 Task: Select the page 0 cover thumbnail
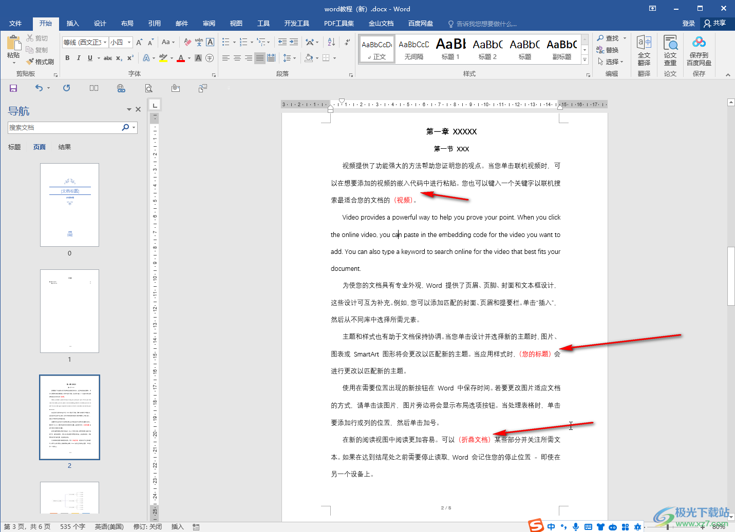pyautogui.click(x=70, y=205)
